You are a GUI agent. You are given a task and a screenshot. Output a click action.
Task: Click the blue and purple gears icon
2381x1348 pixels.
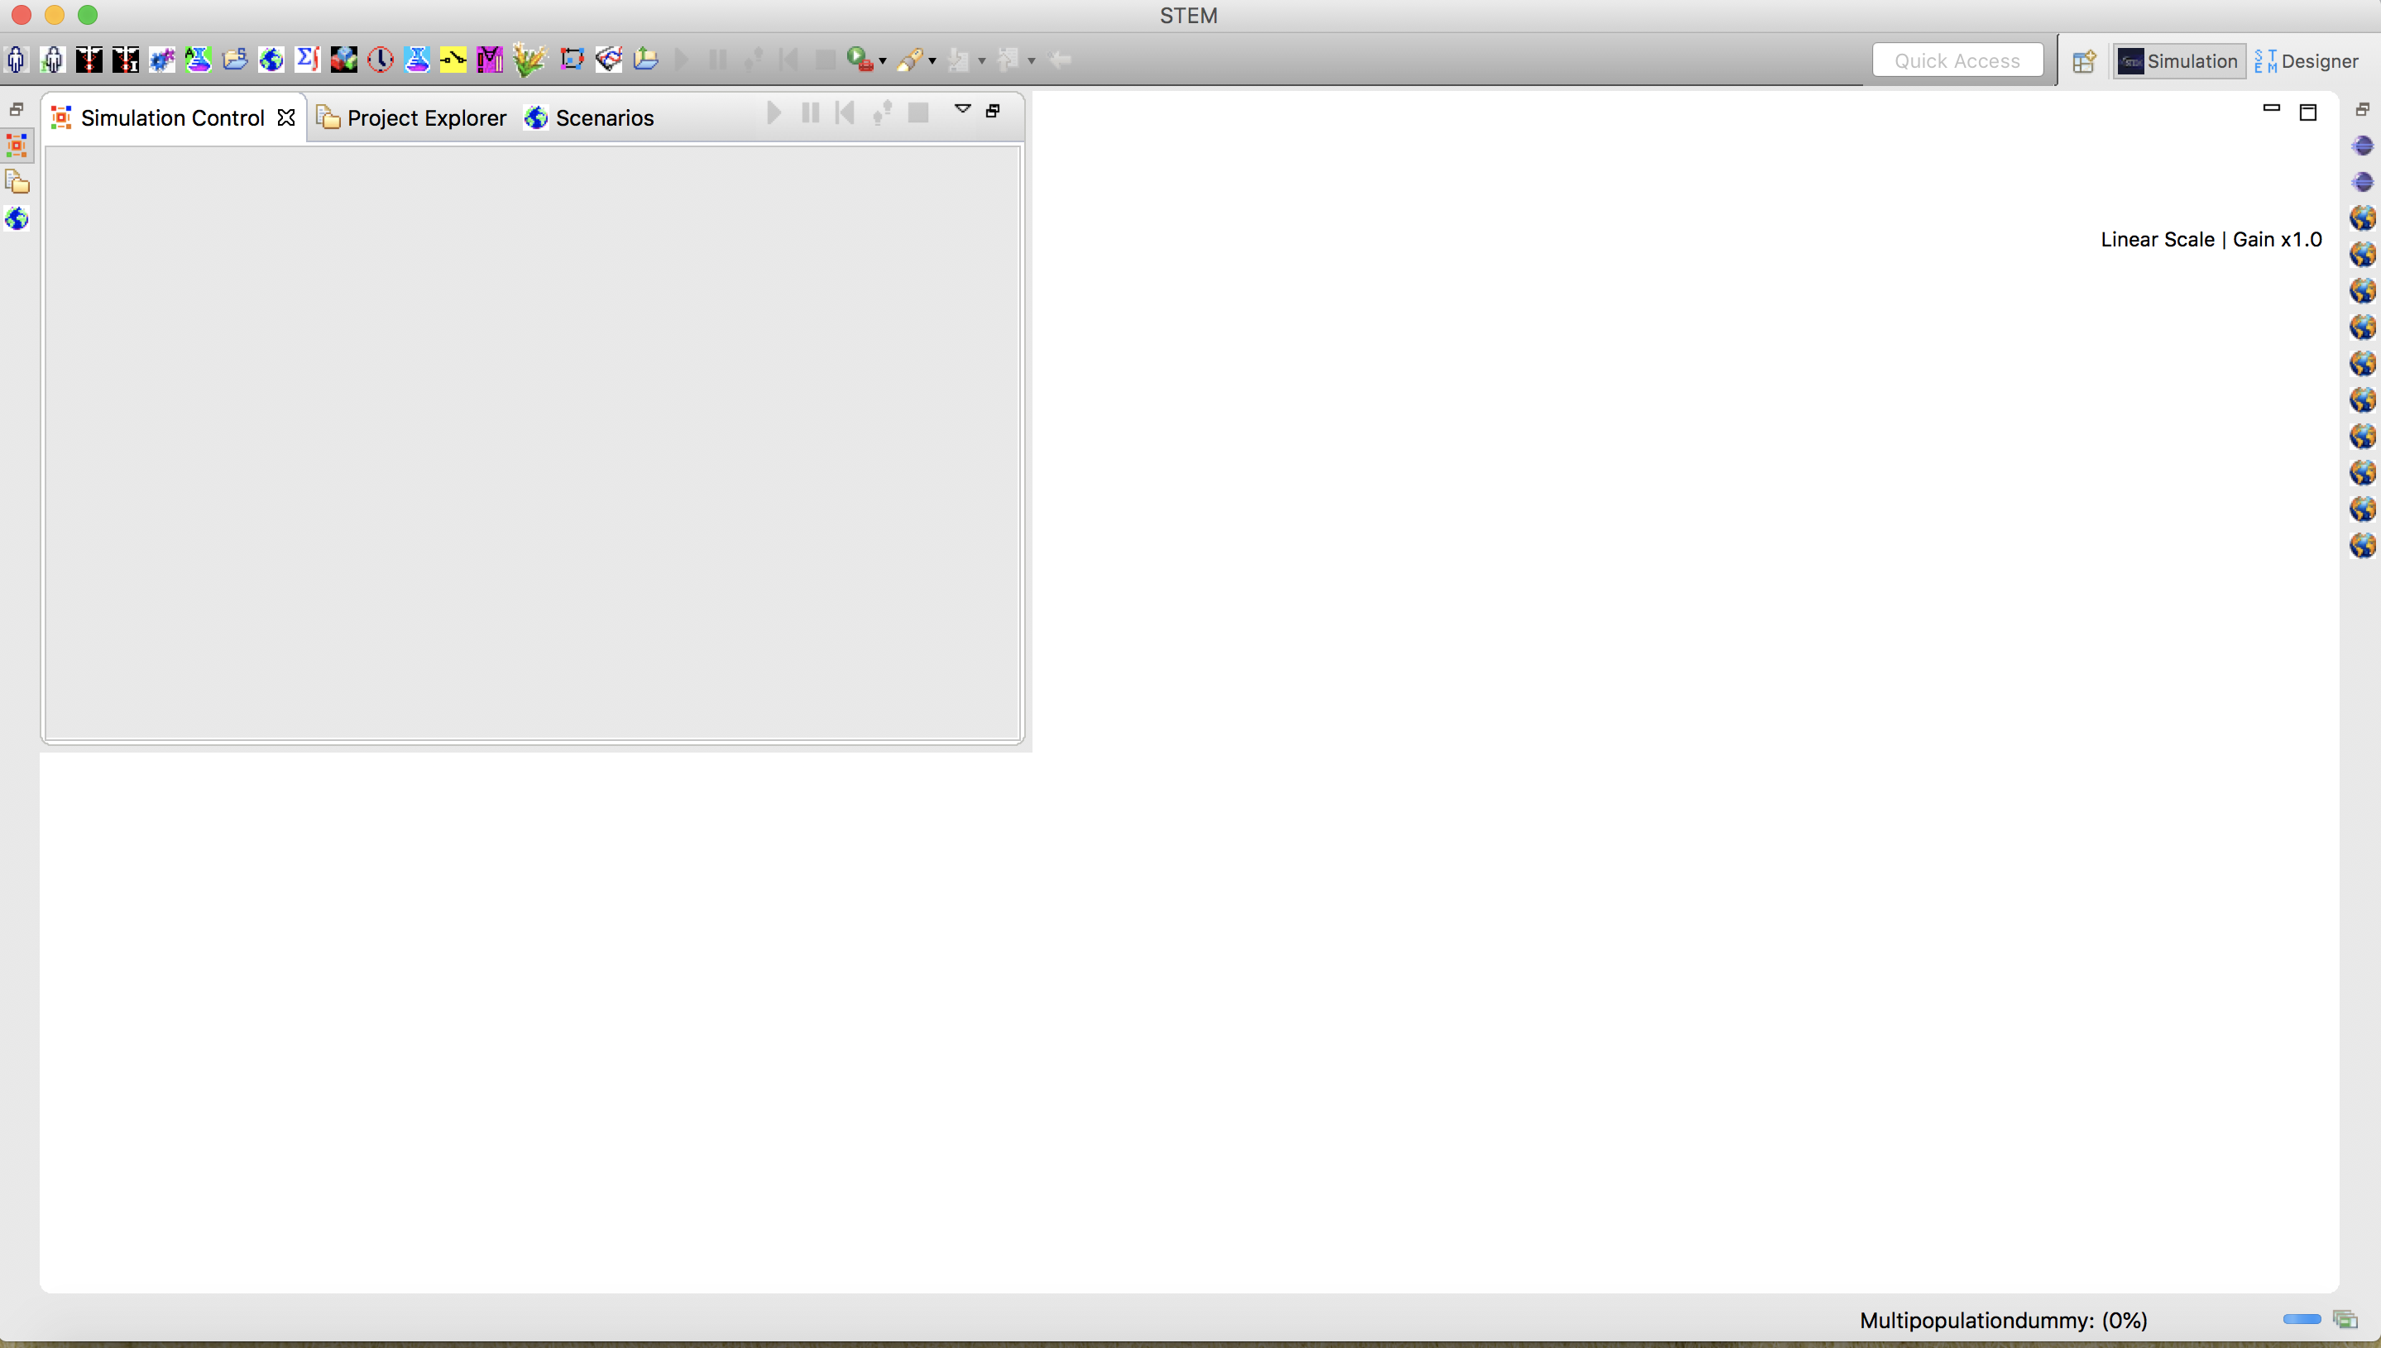[x=162, y=60]
